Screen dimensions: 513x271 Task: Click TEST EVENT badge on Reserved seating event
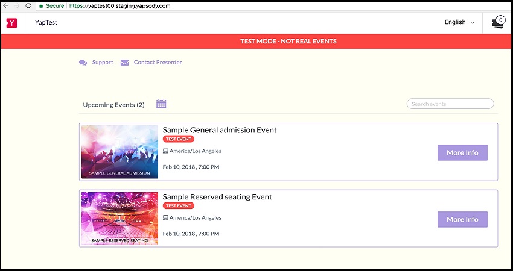tap(179, 206)
